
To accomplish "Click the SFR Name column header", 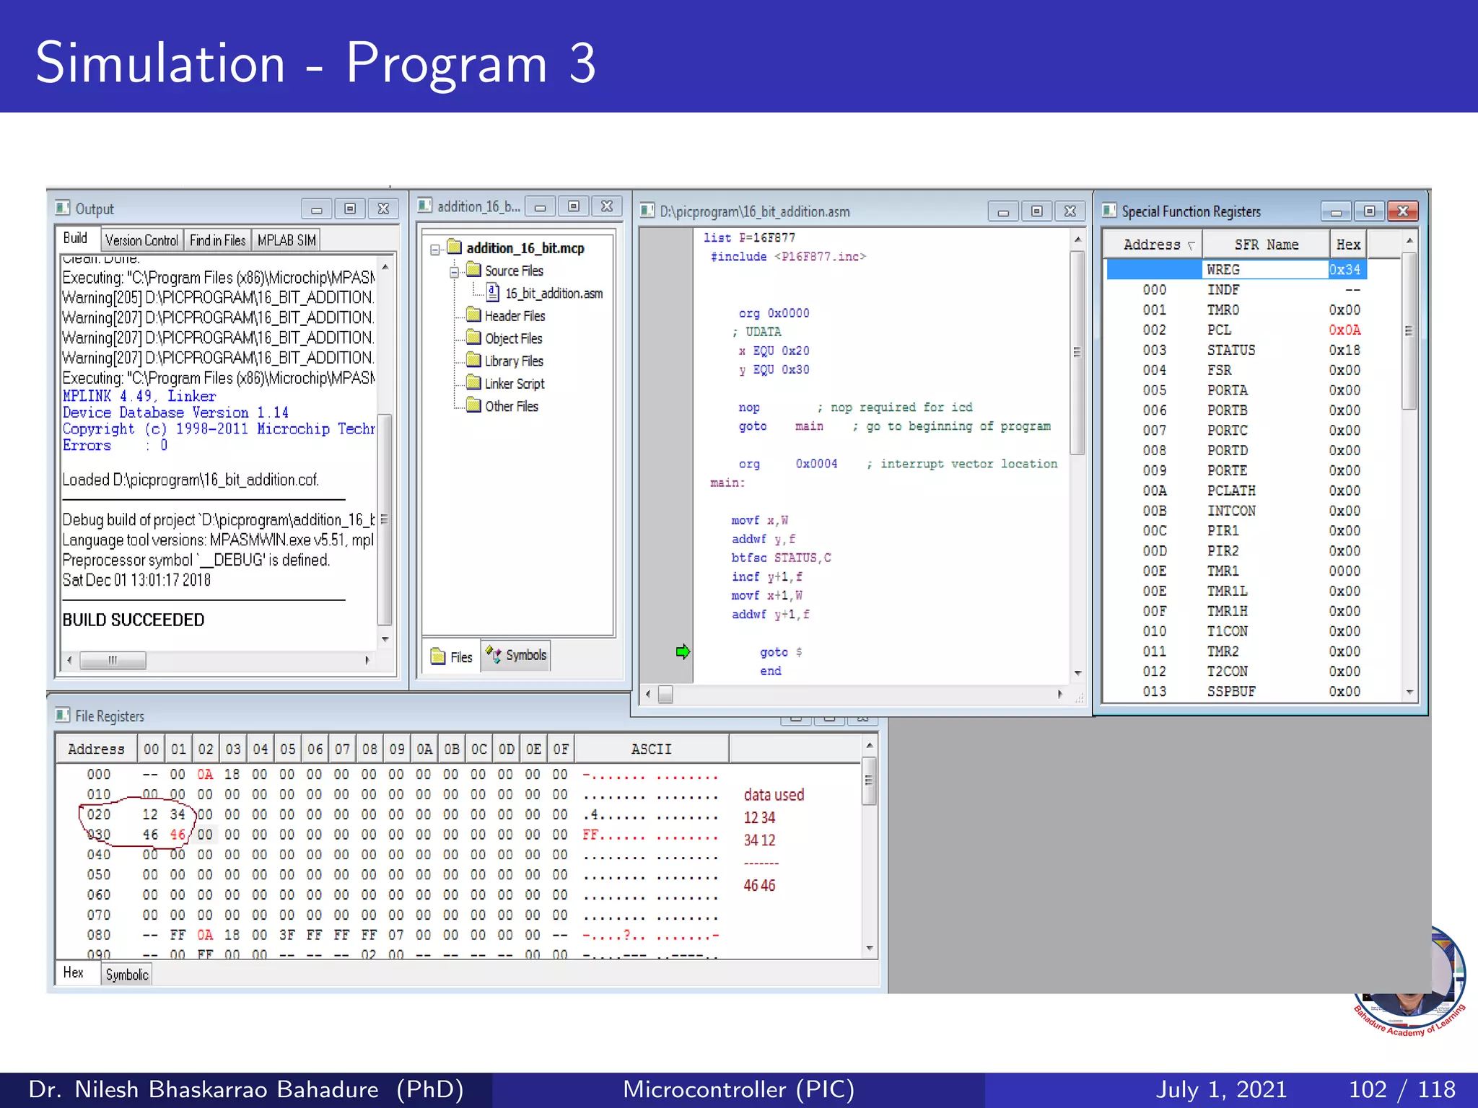I will coord(1266,245).
